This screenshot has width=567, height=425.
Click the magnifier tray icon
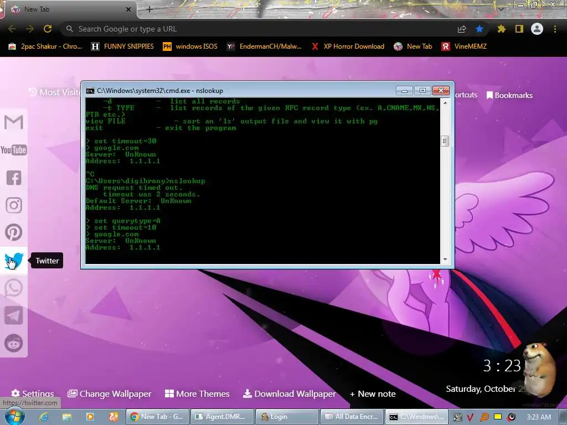coord(484,417)
